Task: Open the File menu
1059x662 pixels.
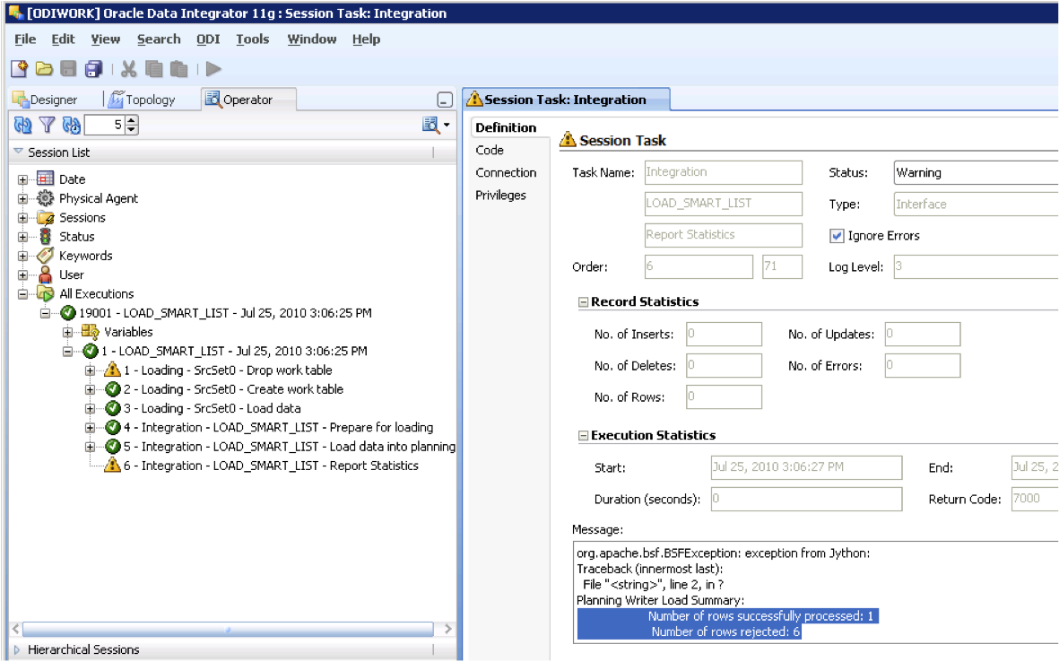Action: tap(25, 39)
